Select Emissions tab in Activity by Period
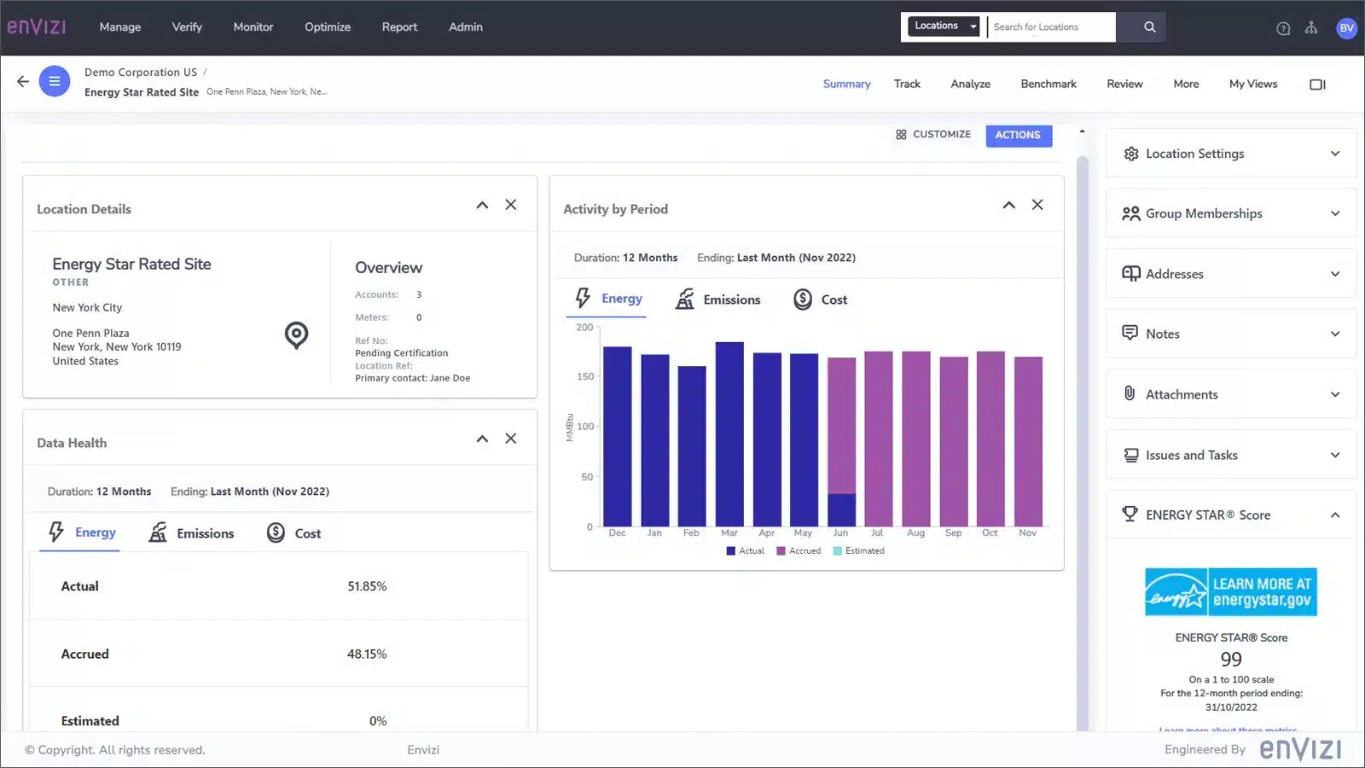 (718, 300)
